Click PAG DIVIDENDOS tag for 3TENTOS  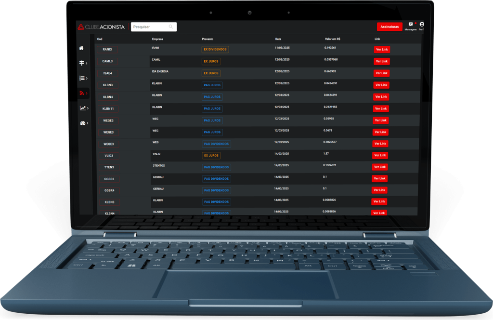click(216, 167)
